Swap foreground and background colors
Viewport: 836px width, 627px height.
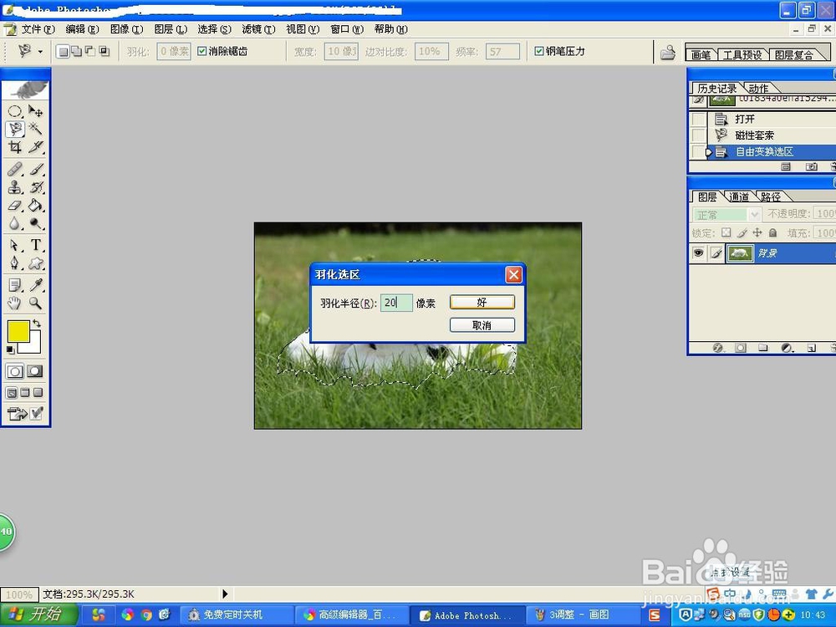[36, 324]
